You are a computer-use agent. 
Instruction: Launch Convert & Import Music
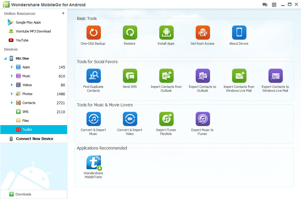[x=93, y=119]
